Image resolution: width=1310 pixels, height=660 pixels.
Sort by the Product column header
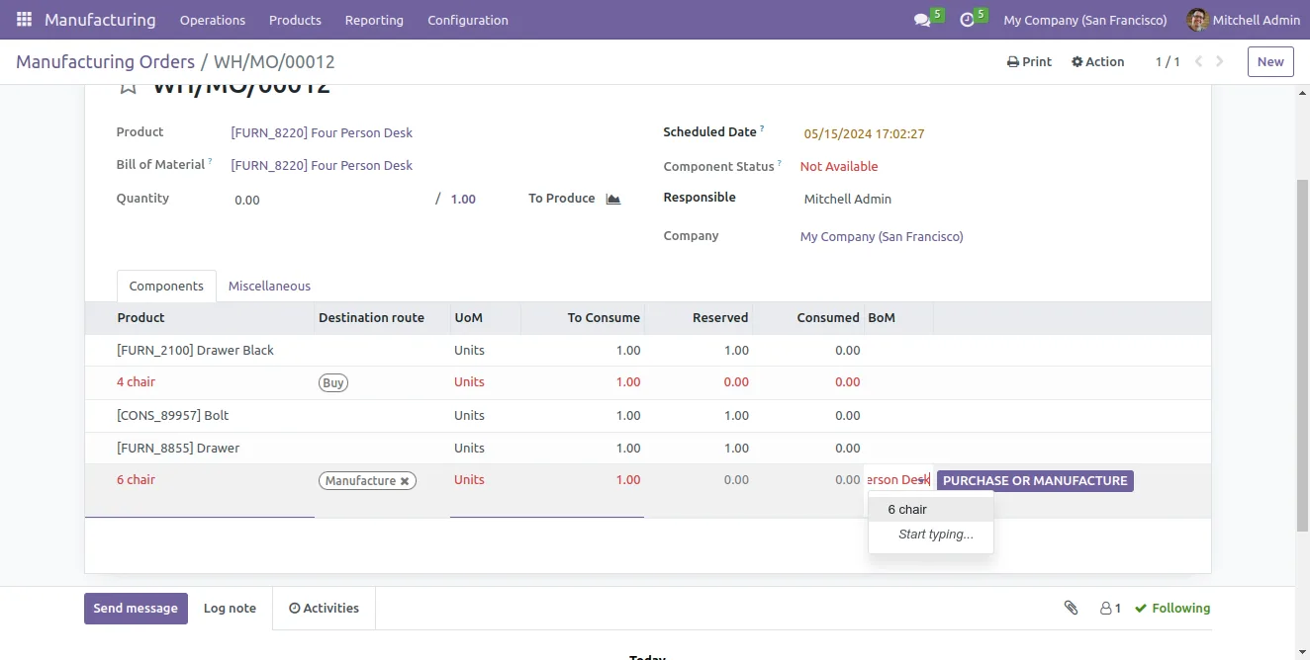click(199, 317)
